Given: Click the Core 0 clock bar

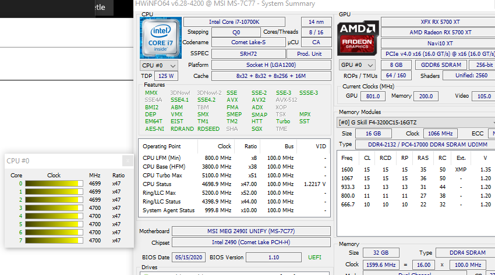Looking at the screenshot, I should pyautogui.click(x=54, y=184).
